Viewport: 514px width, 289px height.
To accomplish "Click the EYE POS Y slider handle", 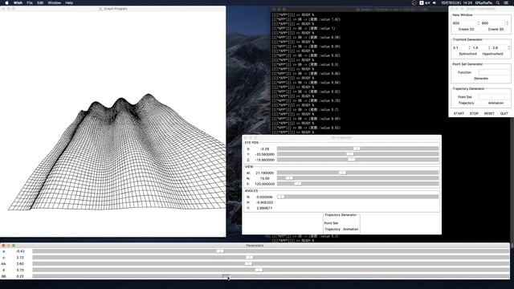I will (x=350, y=154).
